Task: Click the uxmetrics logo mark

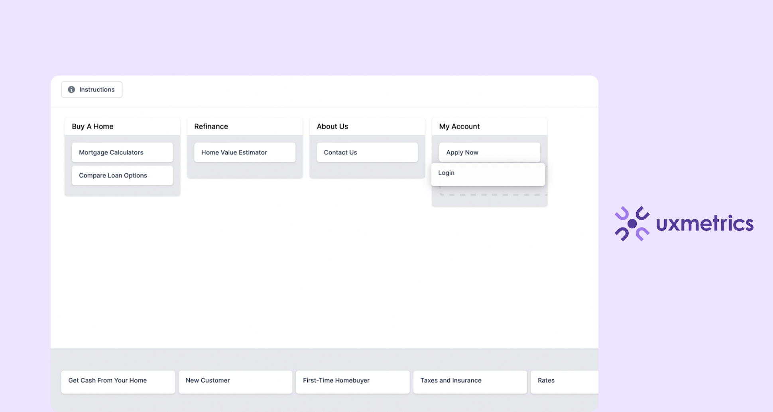Action: pyautogui.click(x=632, y=223)
